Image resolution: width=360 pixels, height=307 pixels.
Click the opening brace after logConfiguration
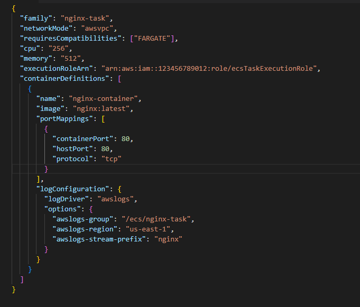[119, 189]
